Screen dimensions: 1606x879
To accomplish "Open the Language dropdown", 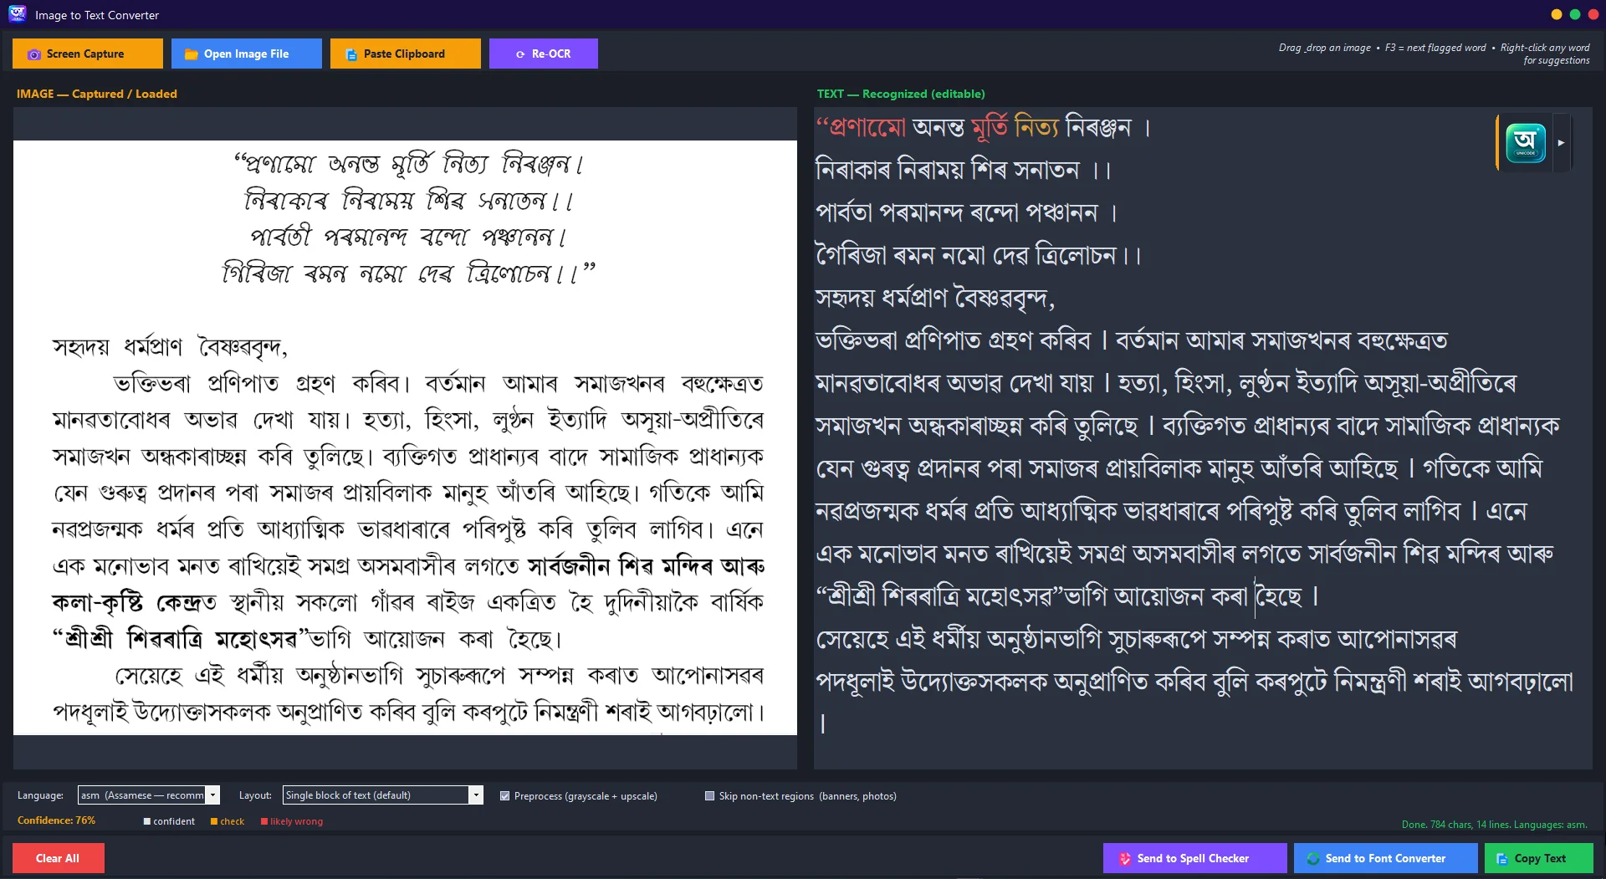I will point(148,795).
